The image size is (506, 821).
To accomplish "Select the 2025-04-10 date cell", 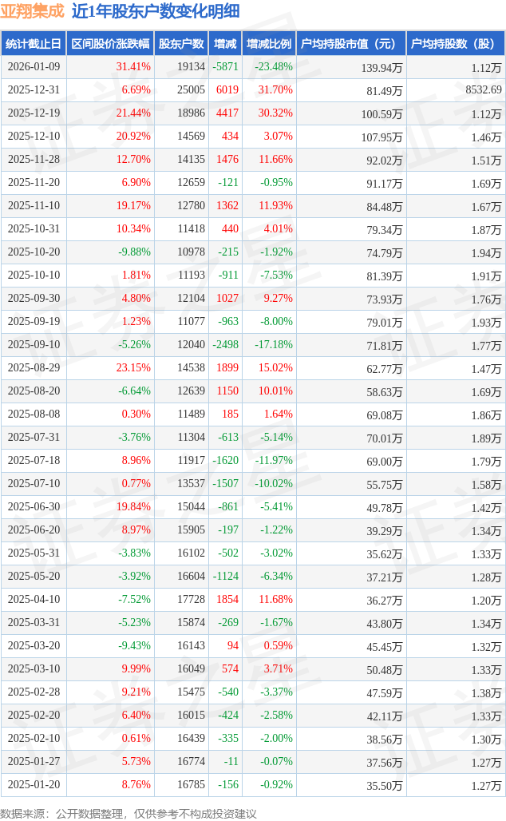I will 33,600.
